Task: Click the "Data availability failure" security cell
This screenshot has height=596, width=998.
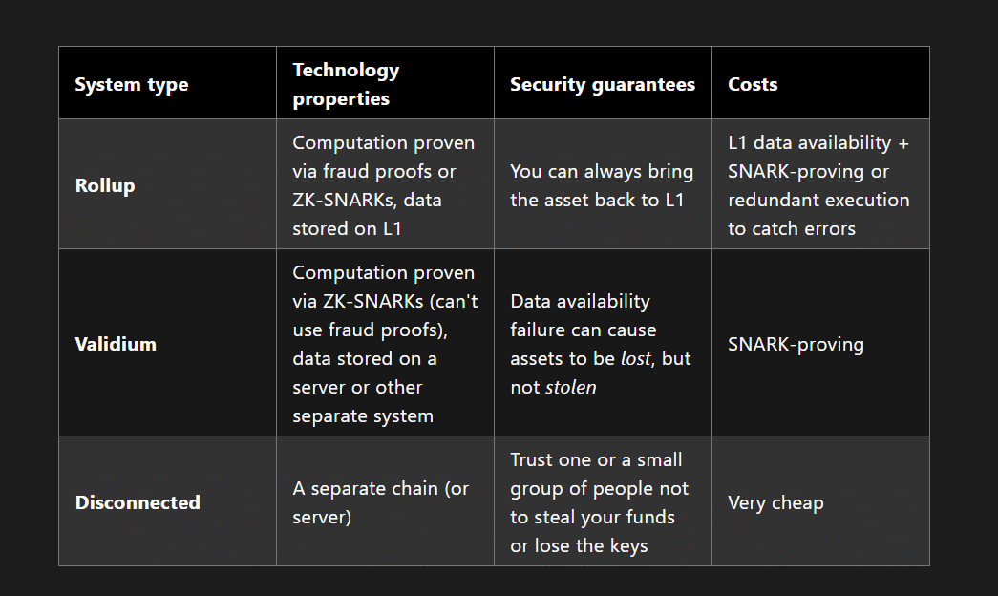Action: [x=600, y=344]
